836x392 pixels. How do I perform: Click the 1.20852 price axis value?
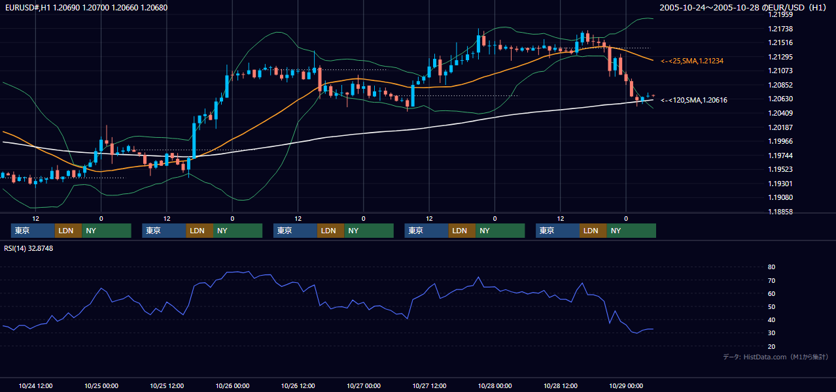coord(781,85)
